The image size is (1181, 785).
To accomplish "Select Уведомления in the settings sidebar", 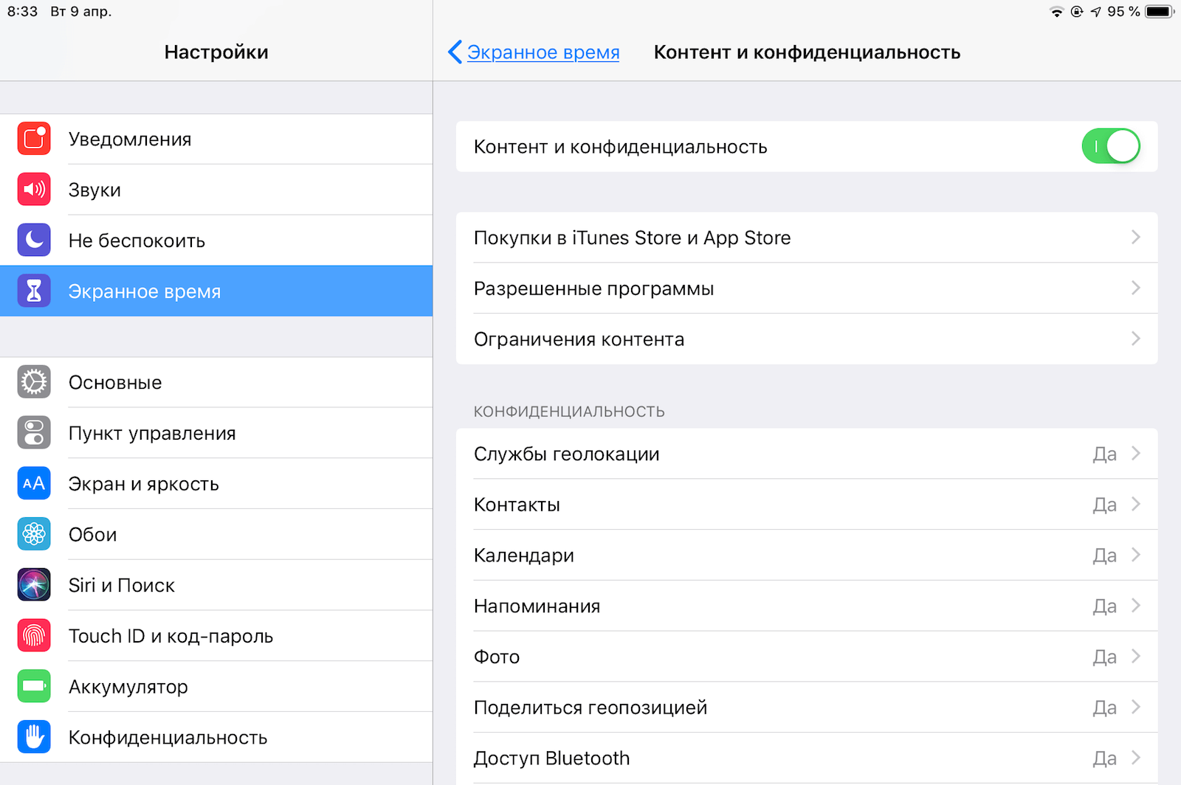I will click(216, 139).
